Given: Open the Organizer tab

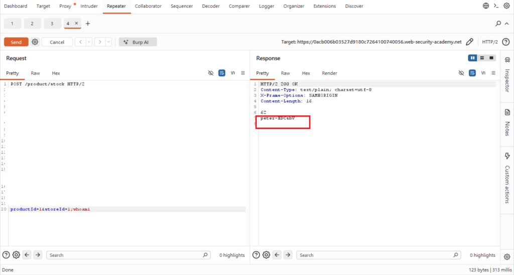Looking at the screenshot, I should click(294, 6).
